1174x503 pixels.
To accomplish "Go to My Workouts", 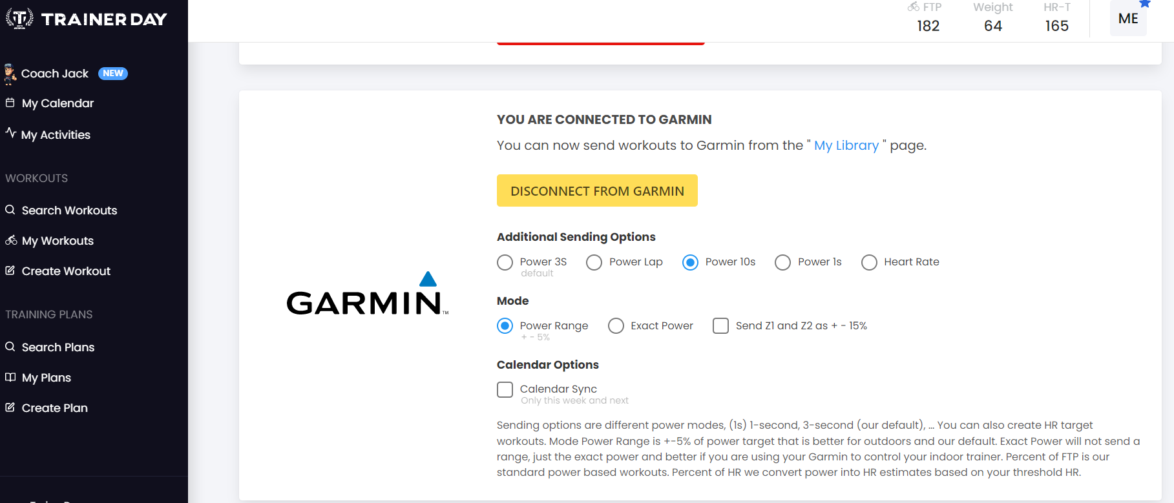I will 58,241.
